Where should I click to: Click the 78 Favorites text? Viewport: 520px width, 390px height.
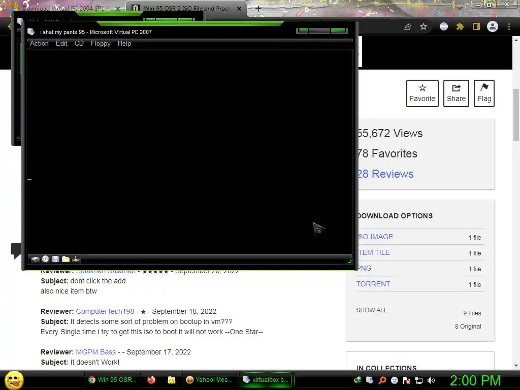(x=387, y=153)
